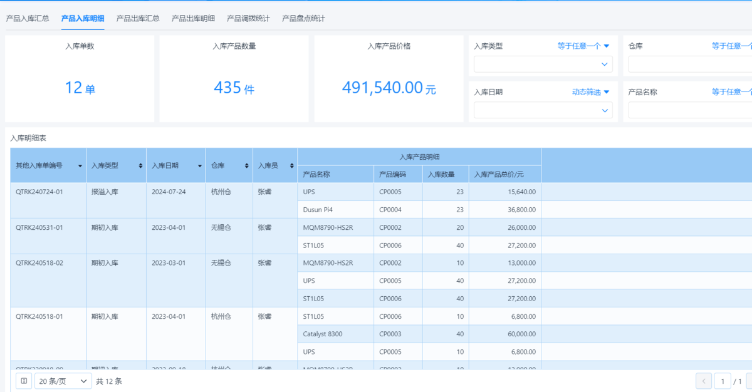Click the 仓库 filter input field
Viewport: 752px width, 392px height.
click(x=689, y=64)
